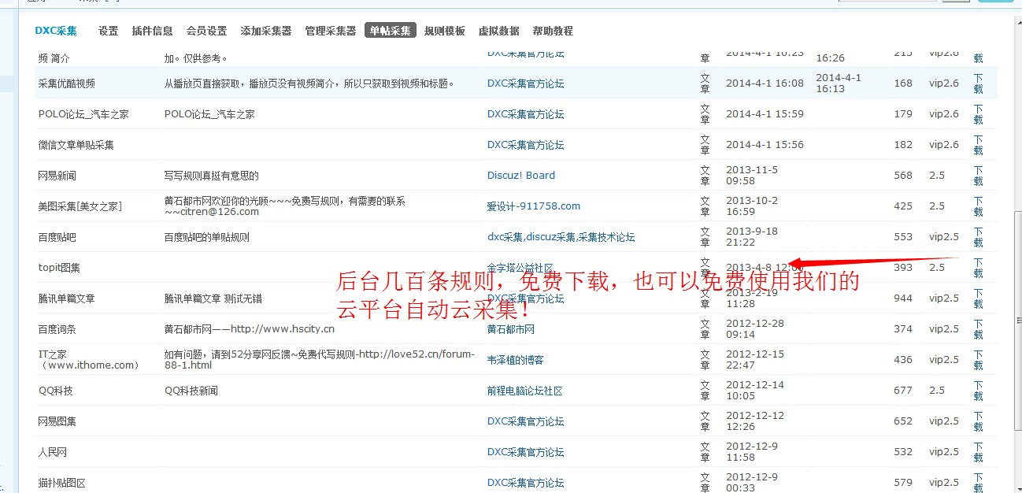Open the Discuz! Board source link
The image size is (1022, 493).
tap(520, 176)
